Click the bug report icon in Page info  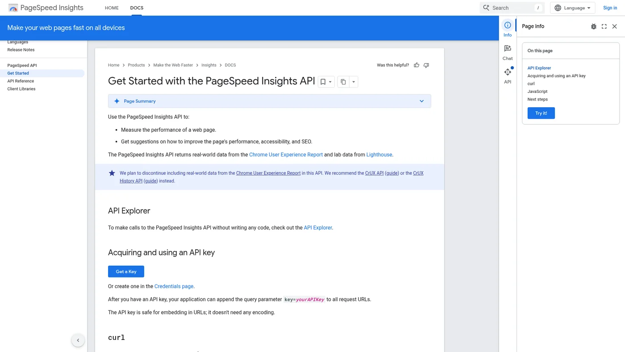coord(594,26)
